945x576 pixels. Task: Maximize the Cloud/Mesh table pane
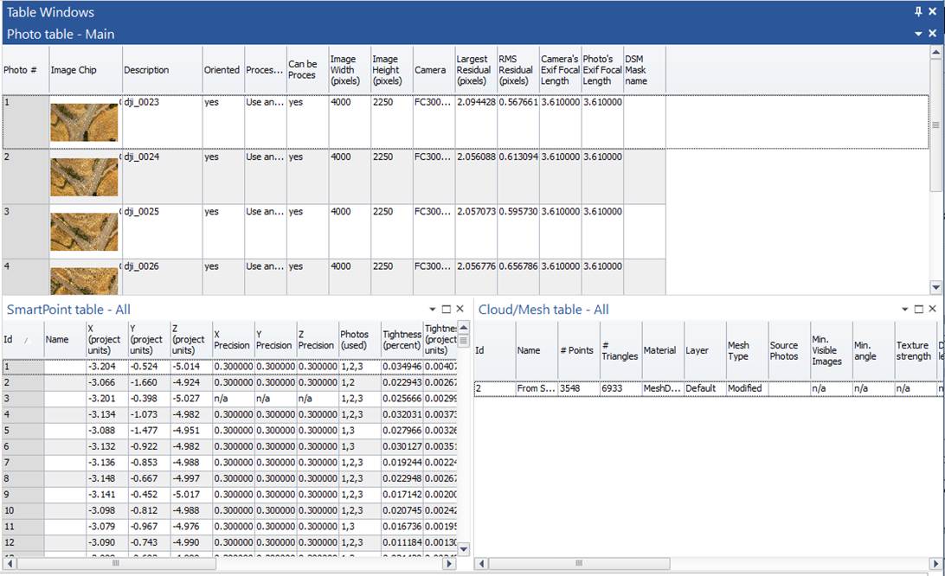[919, 309]
